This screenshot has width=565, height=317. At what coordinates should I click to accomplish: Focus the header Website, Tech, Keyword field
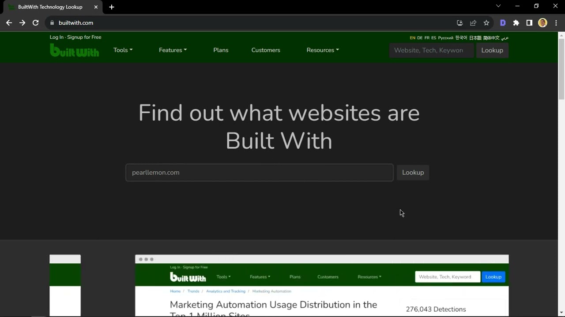(431, 50)
